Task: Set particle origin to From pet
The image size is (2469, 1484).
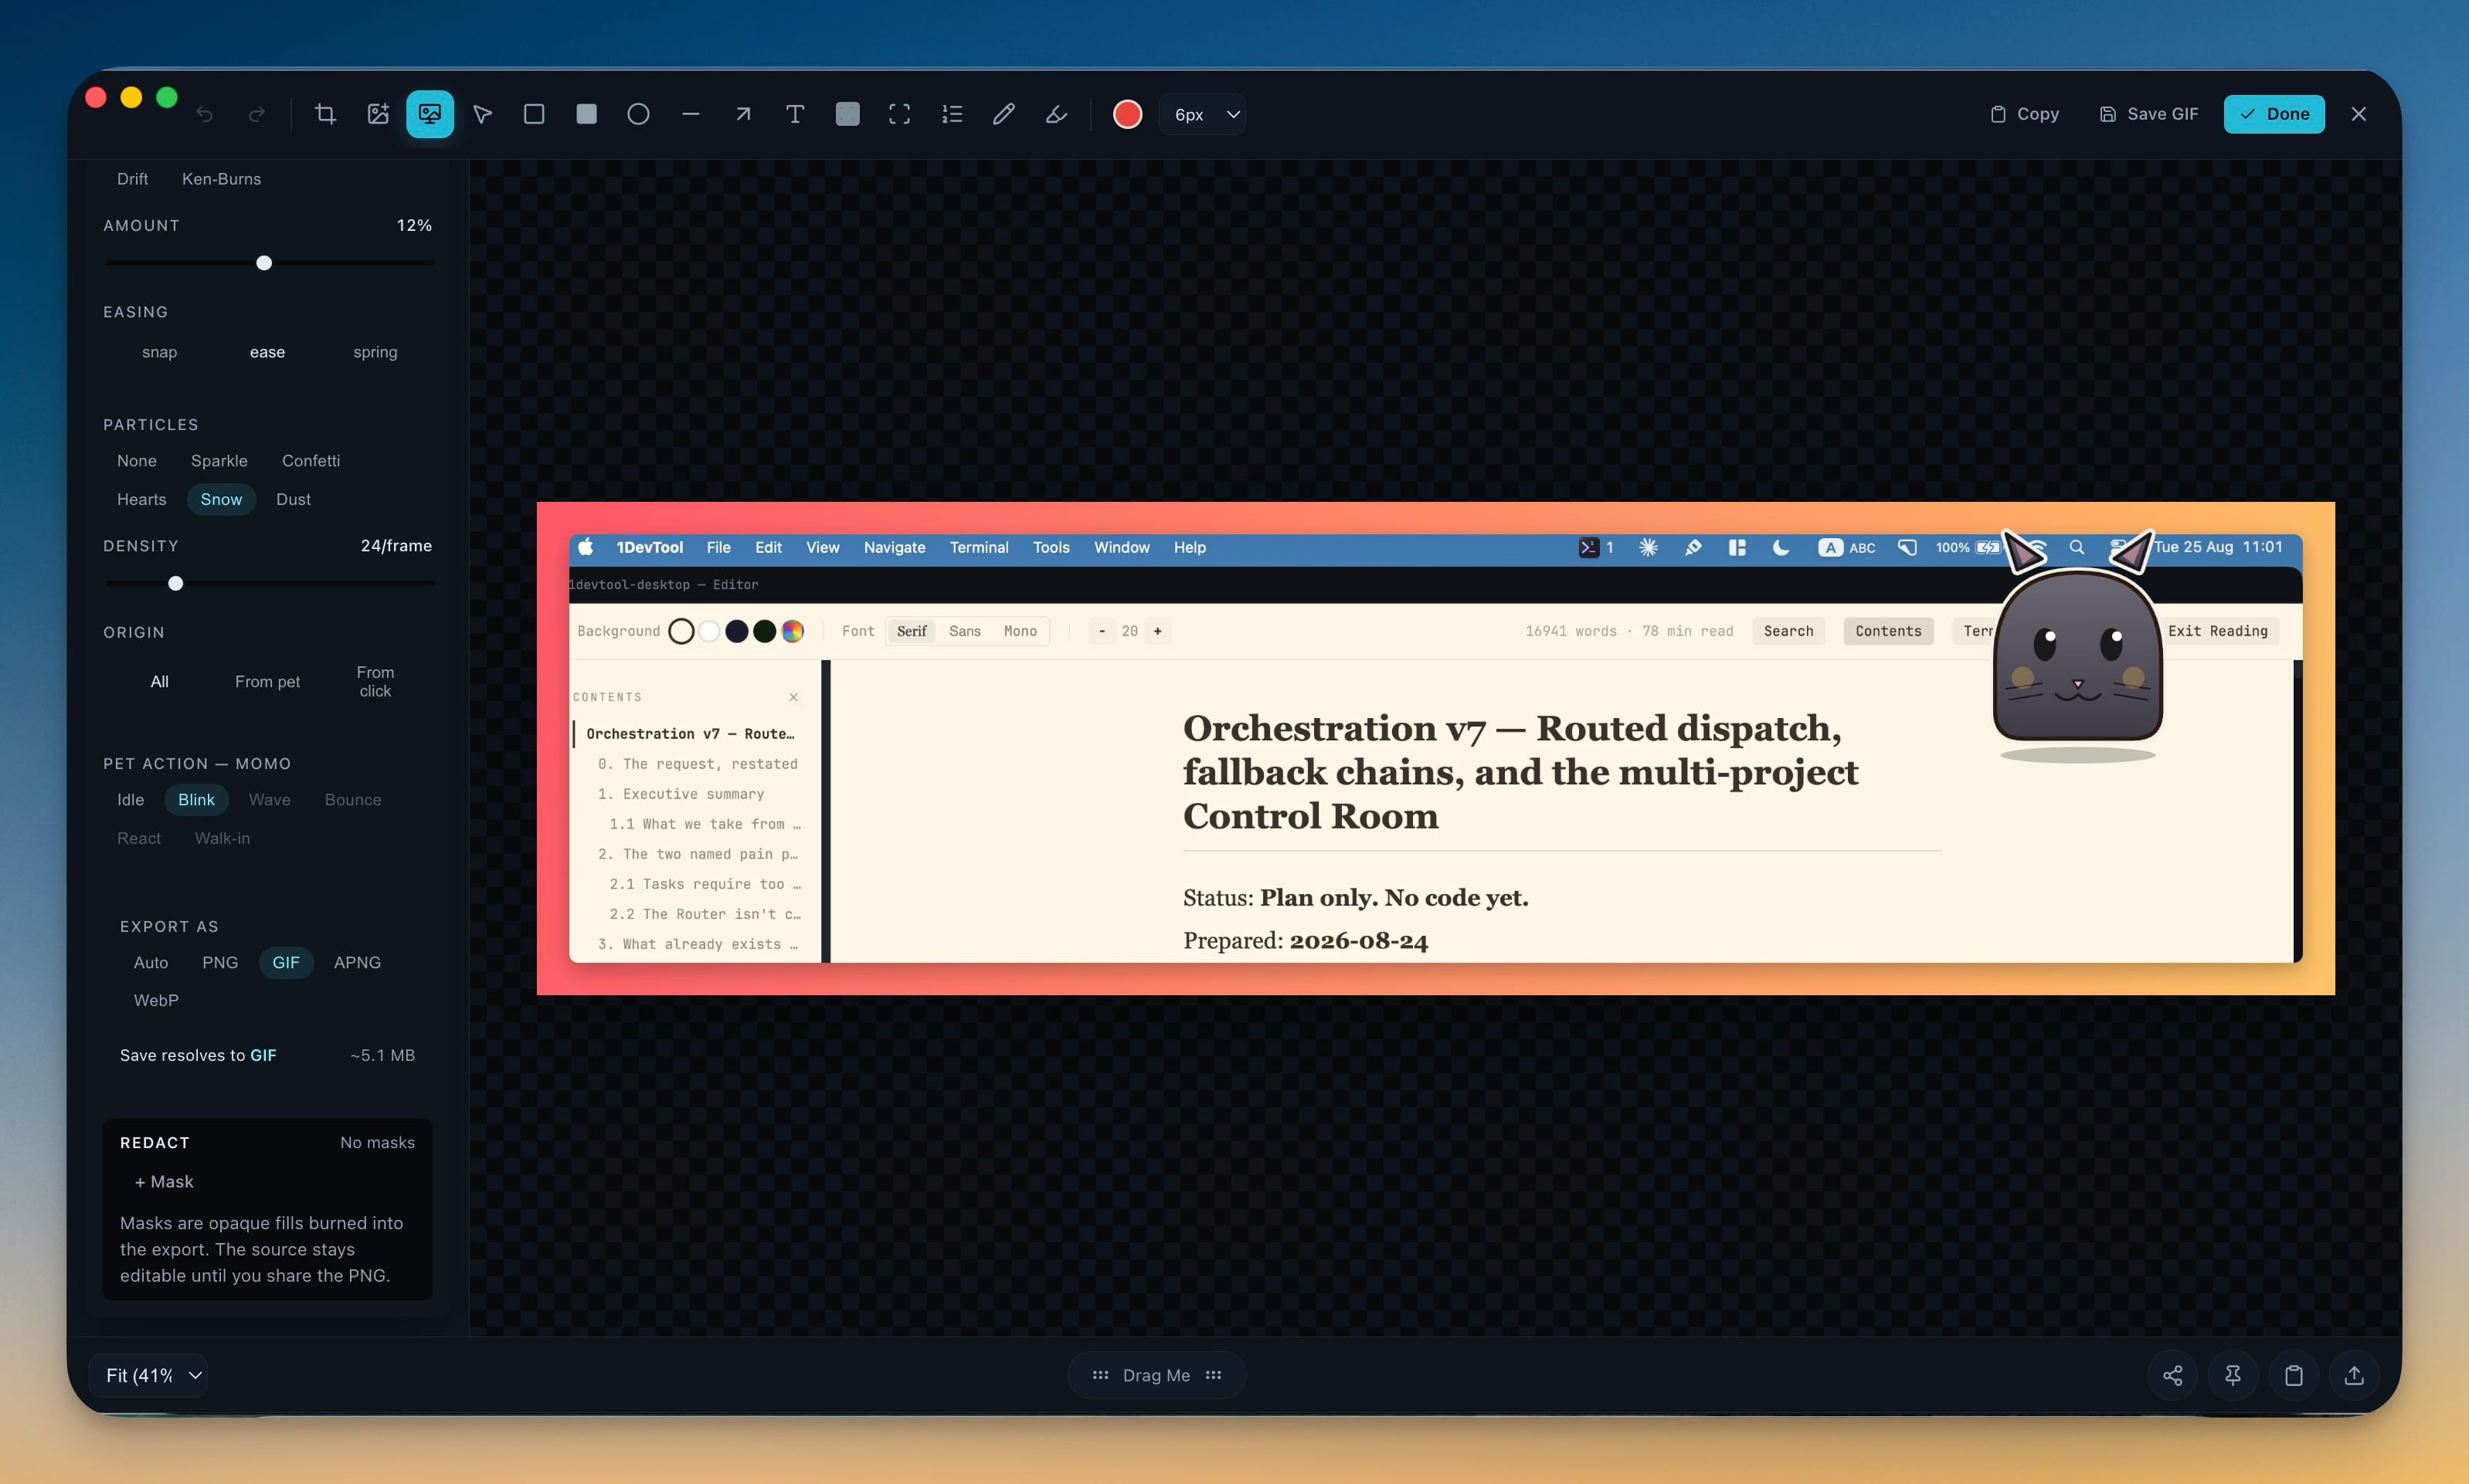Action: point(267,681)
